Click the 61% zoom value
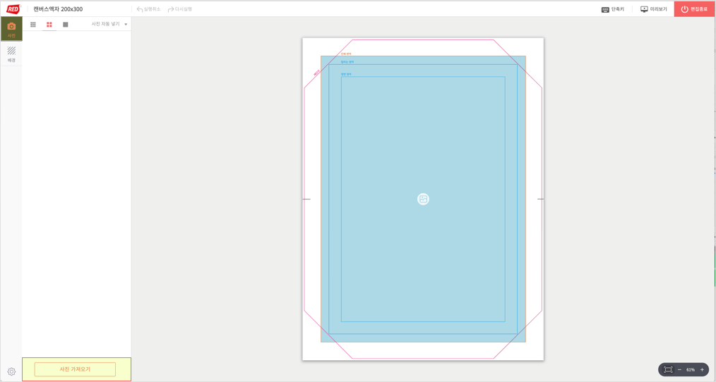Image resolution: width=716 pixels, height=382 pixels. [x=691, y=370]
